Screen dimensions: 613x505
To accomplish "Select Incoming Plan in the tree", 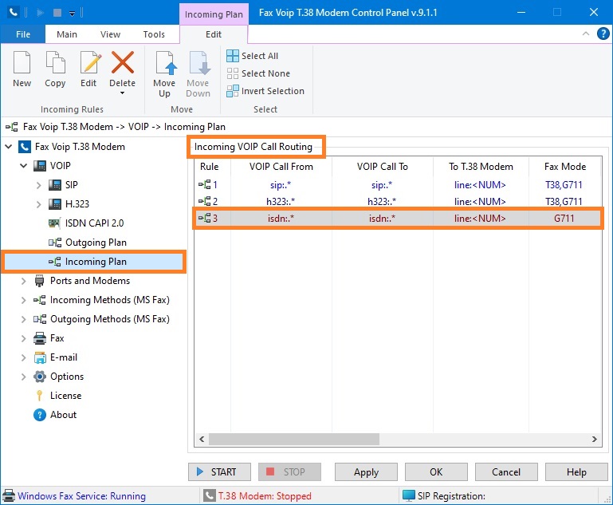I will (x=94, y=262).
